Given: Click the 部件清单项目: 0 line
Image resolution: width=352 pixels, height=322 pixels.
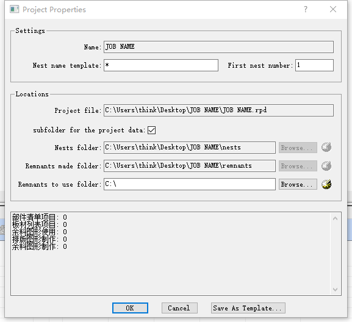Looking at the screenshot, I should tap(40, 217).
